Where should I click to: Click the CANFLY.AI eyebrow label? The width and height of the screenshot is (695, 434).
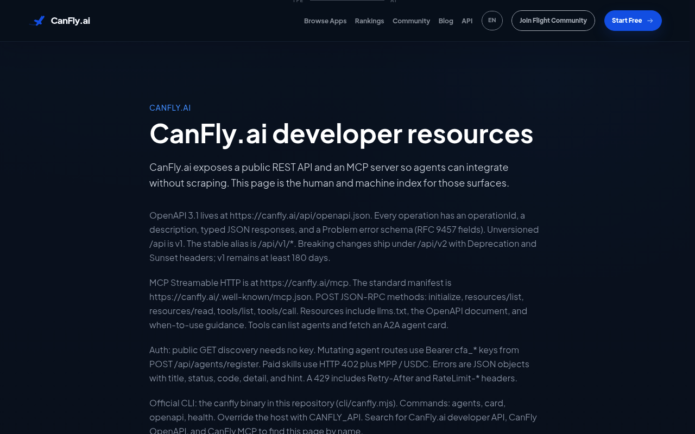coord(170,107)
